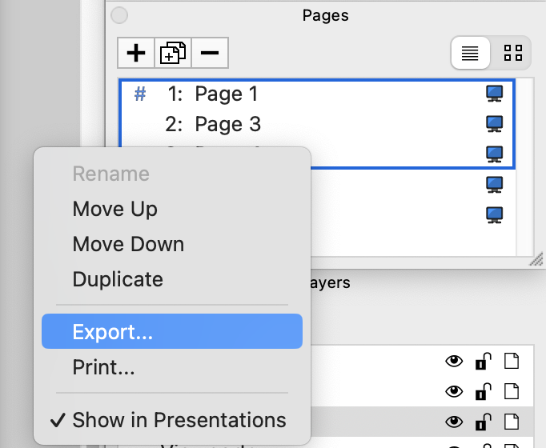Screen dimensions: 546x448
Task: Uncheck Show in Presentations option
Action: click(179, 420)
